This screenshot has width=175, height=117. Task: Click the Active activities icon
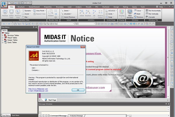coord(82,13)
